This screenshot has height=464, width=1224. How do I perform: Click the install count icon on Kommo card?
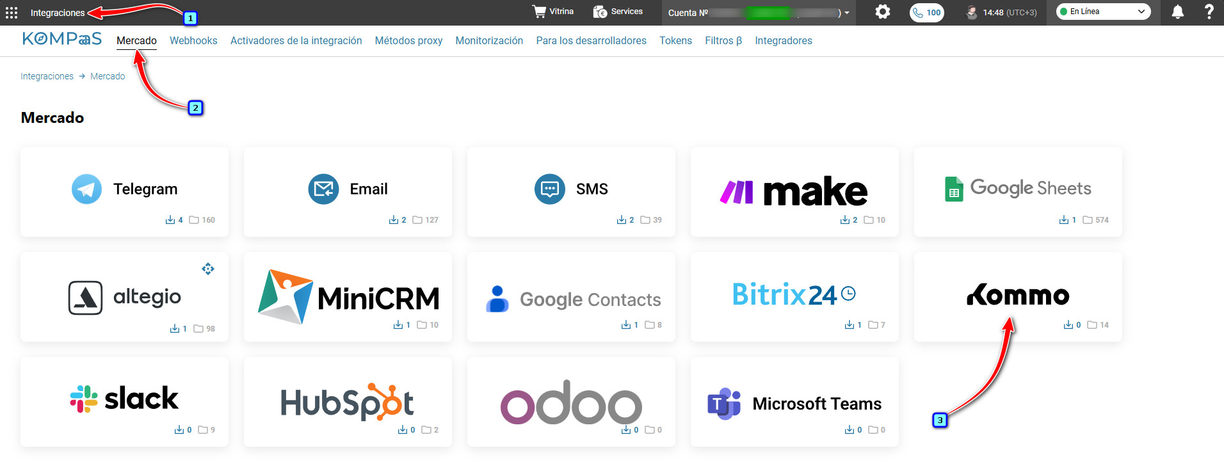[x=1068, y=325]
